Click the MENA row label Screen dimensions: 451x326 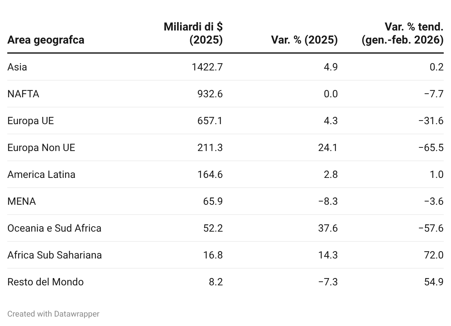point(21,201)
